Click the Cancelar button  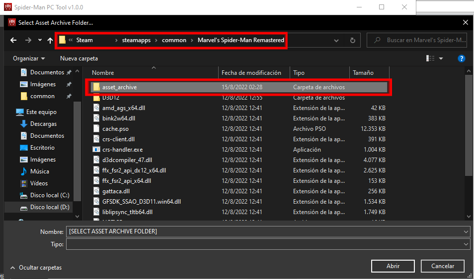pyautogui.click(x=443, y=266)
